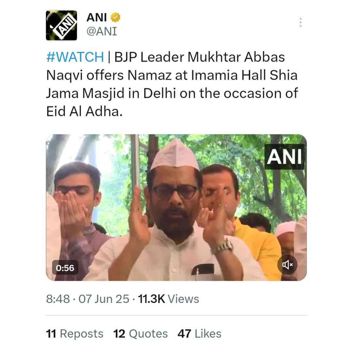View the 11 Reposts list
353x353 pixels.
click(x=75, y=334)
